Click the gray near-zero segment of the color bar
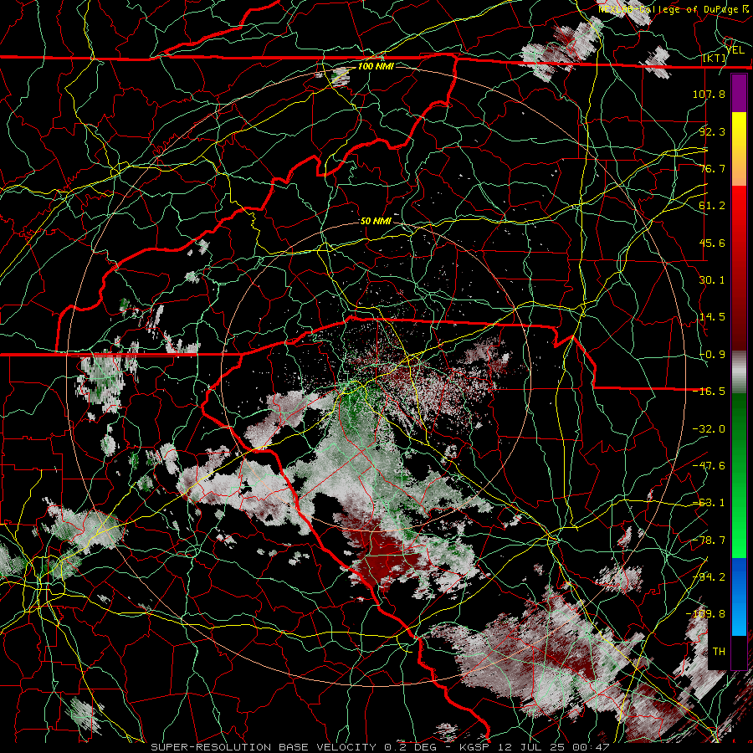The width and height of the screenshot is (753, 753). coord(739,372)
